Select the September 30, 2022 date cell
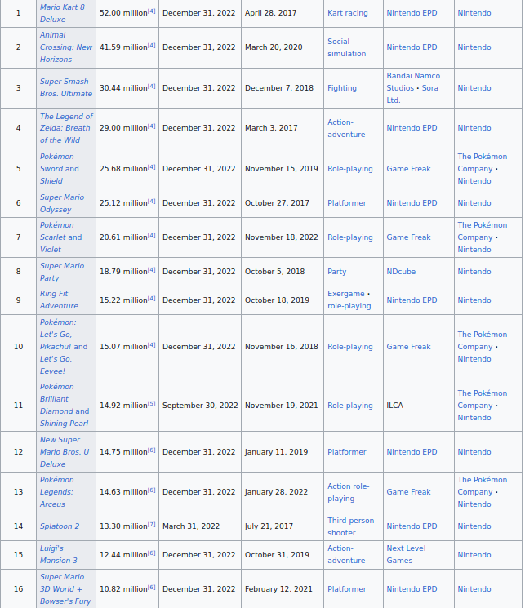 (200, 406)
